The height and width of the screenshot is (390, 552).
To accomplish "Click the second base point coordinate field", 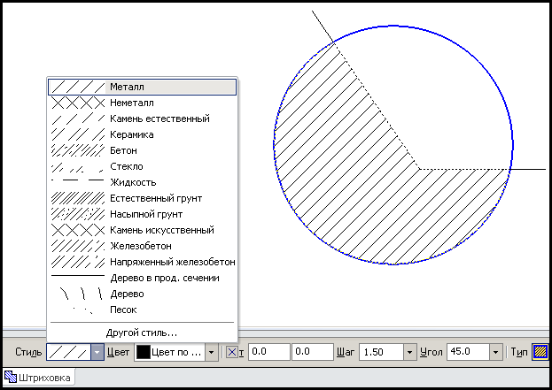I will click(x=313, y=352).
